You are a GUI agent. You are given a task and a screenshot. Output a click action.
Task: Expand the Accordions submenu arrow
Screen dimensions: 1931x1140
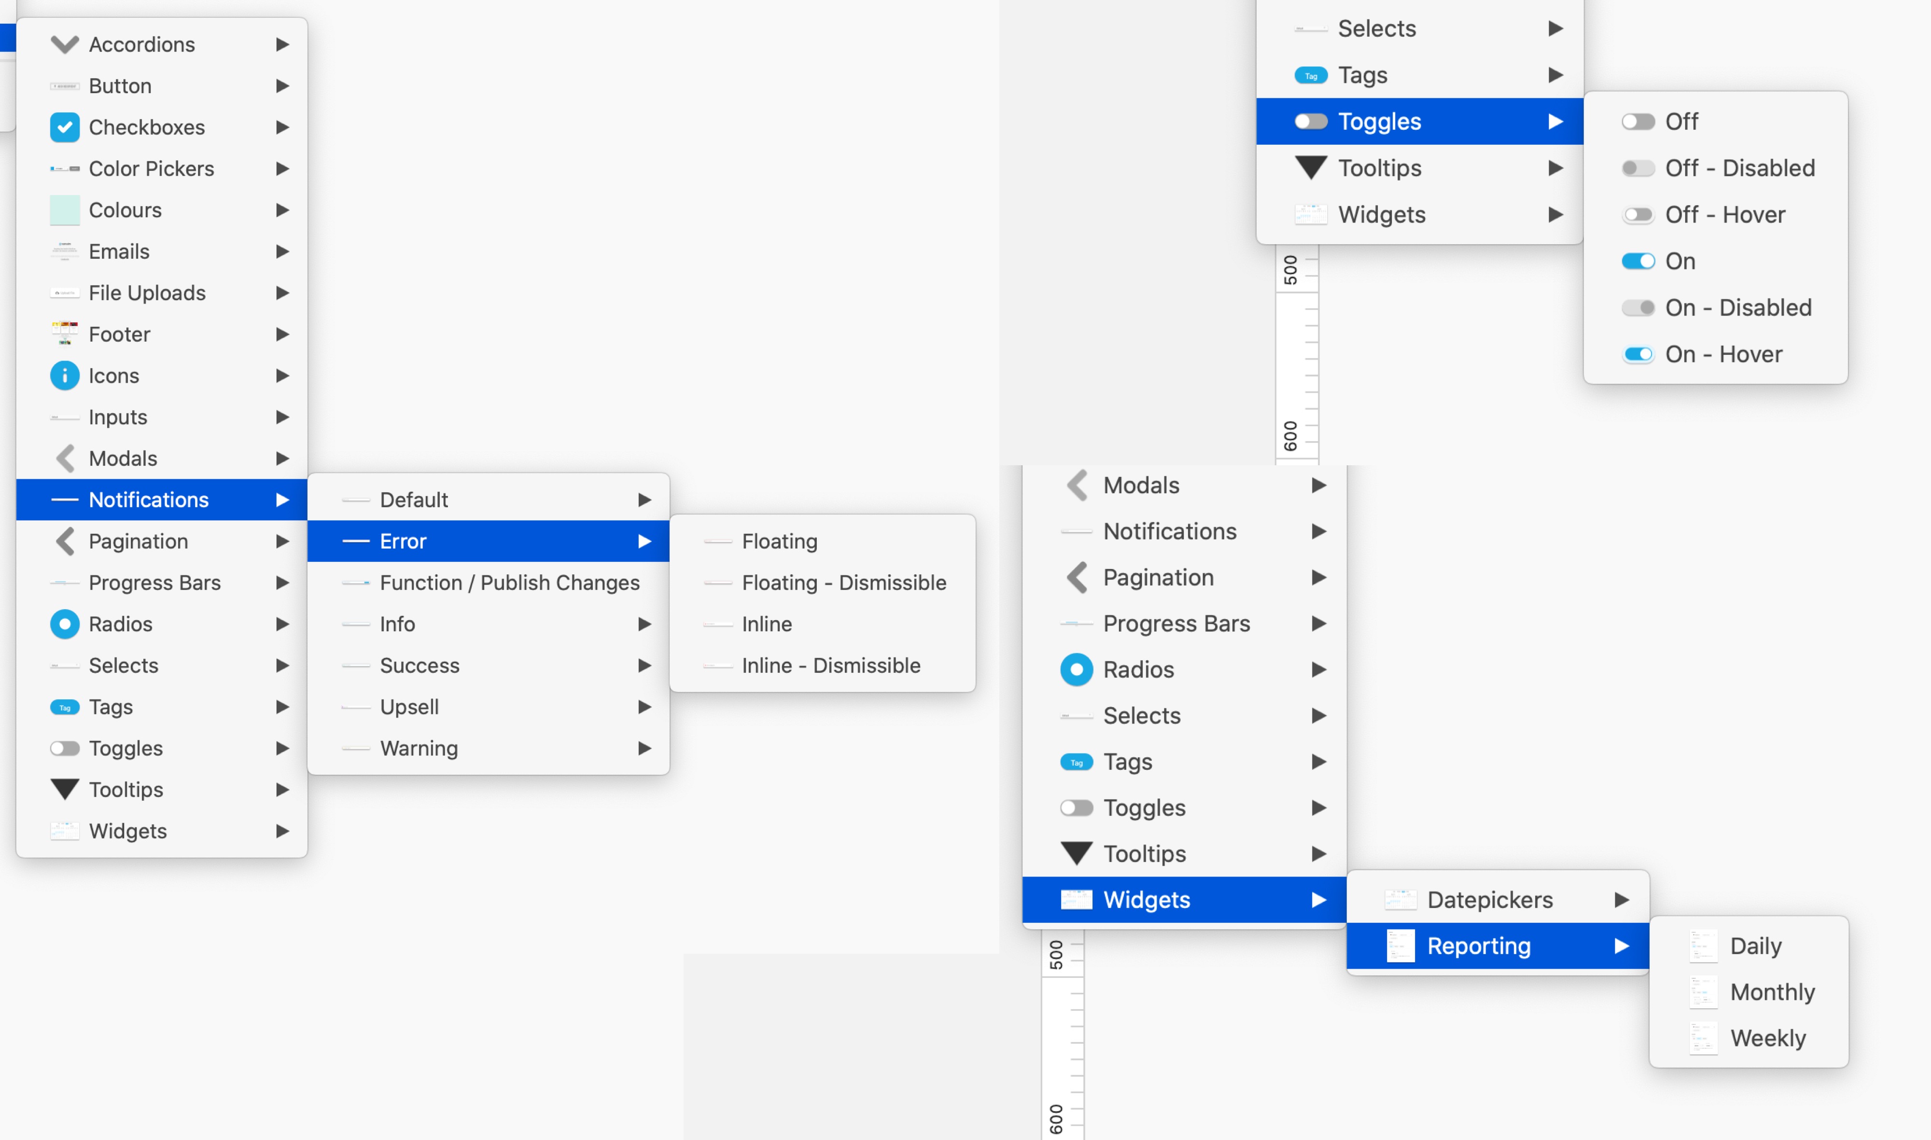pos(283,44)
